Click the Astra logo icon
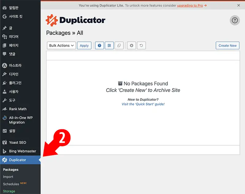 [5, 65]
